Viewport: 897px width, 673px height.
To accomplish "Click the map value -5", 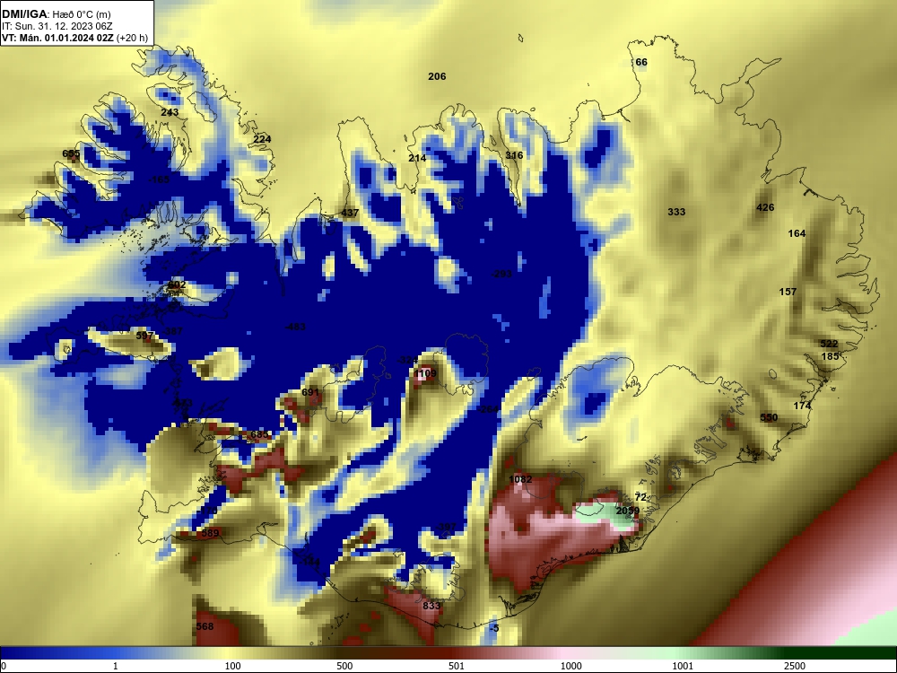I will point(494,628).
